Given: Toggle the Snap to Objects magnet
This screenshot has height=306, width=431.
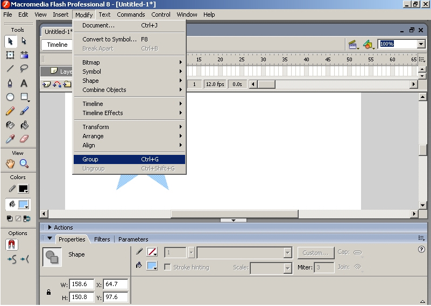Looking at the screenshot, I should (x=11, y=245).
